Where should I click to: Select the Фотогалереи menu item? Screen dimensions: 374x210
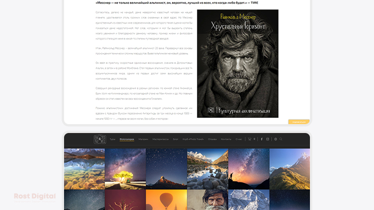pos(127,139)
